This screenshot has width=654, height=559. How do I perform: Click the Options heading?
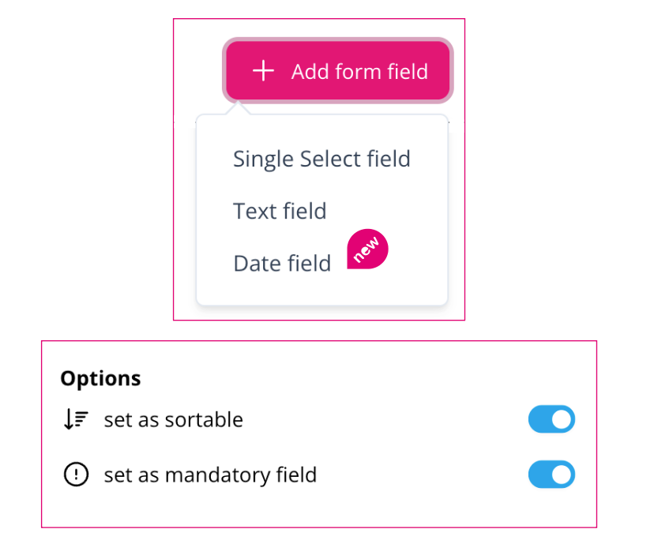pyautogui.click(x=100, y=378)
